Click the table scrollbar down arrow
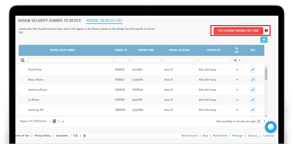The width and height of the screenshot is (293, 144). click(x=266, y=116)
